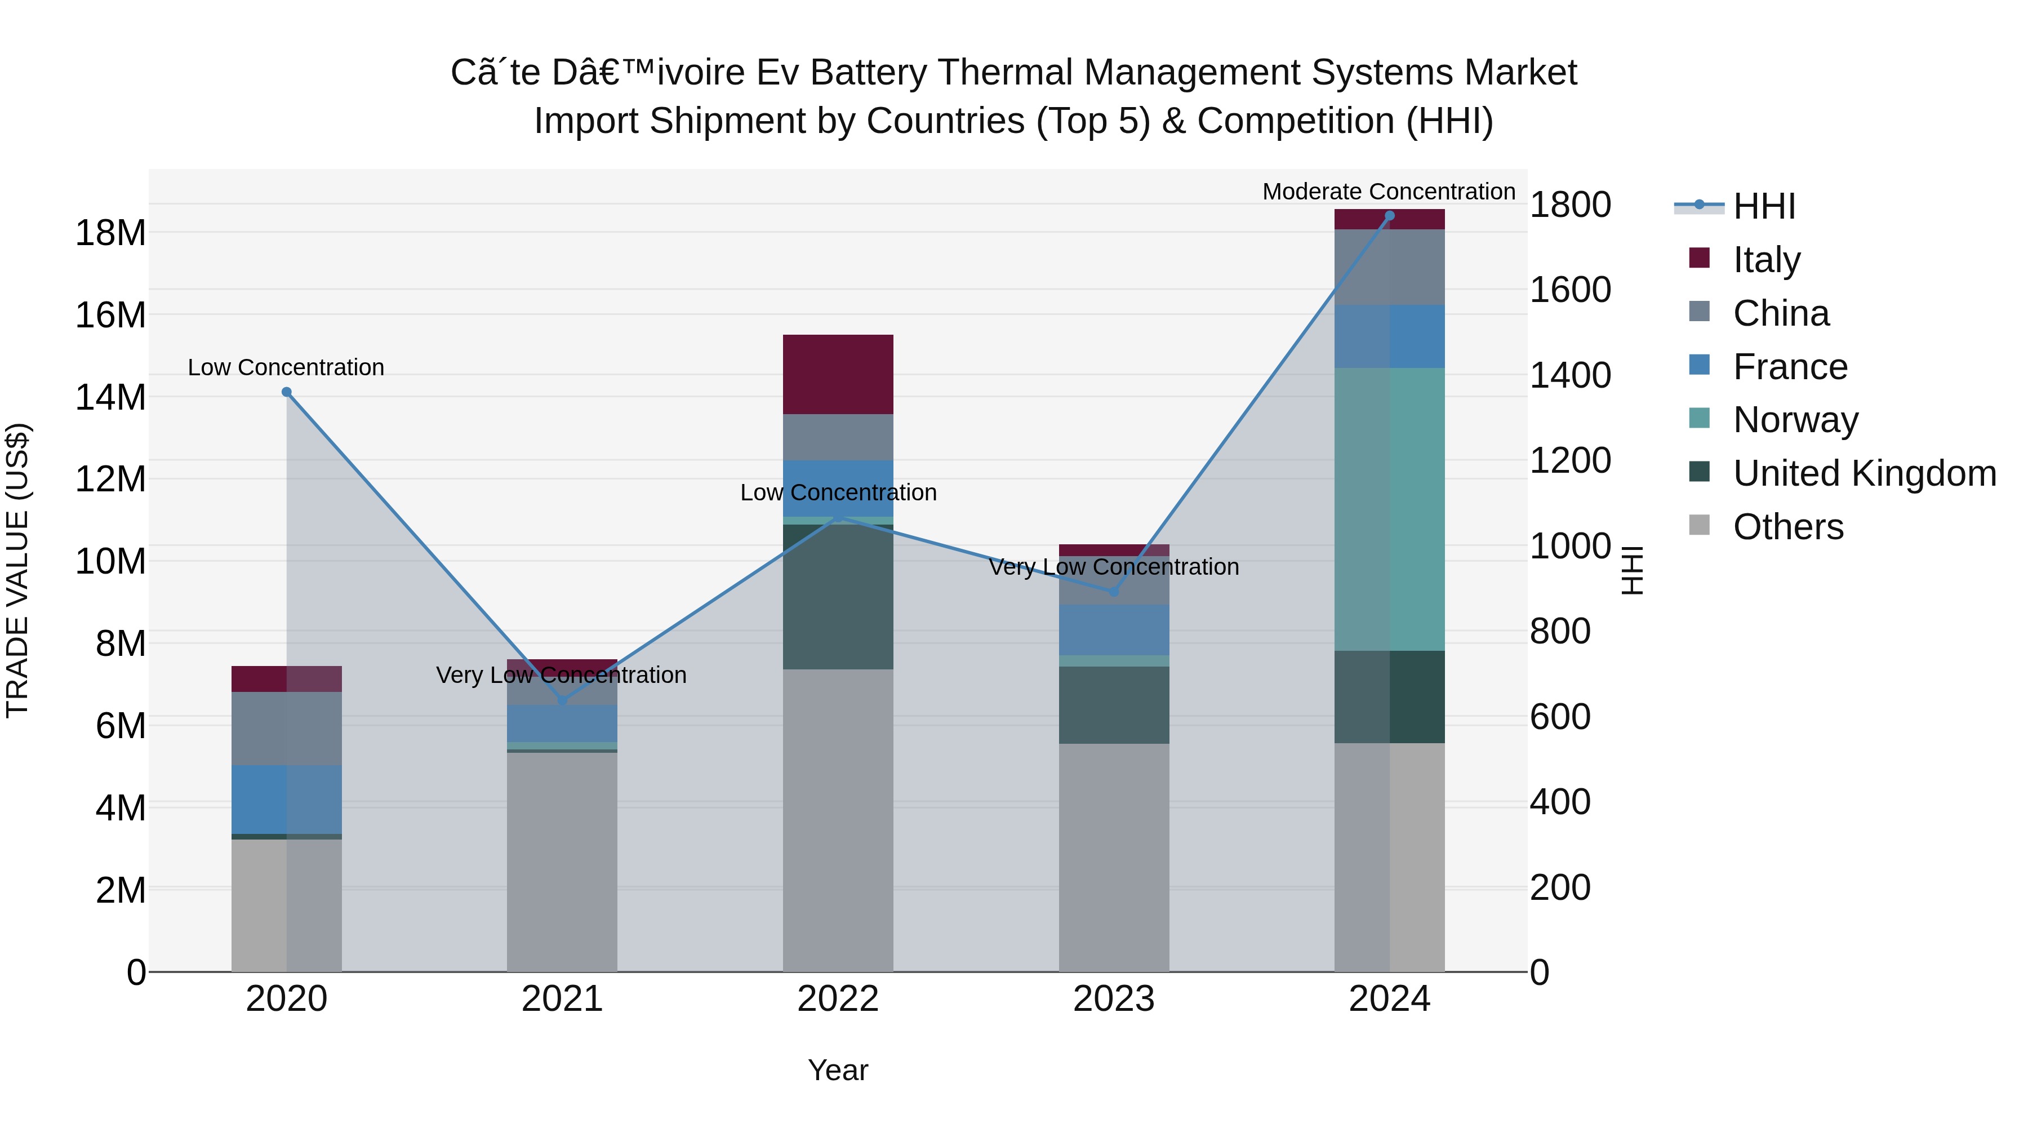This screenshot has width=2028, height=1141.
Task: Click the Others segment of the 2021 bar
Action: pyautogui.click(x=562, y=862)
